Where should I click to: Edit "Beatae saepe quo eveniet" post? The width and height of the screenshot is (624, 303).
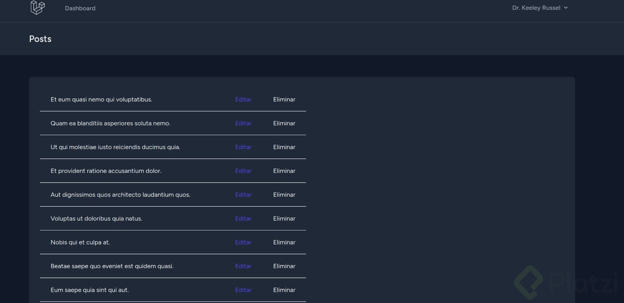point(243,266)
